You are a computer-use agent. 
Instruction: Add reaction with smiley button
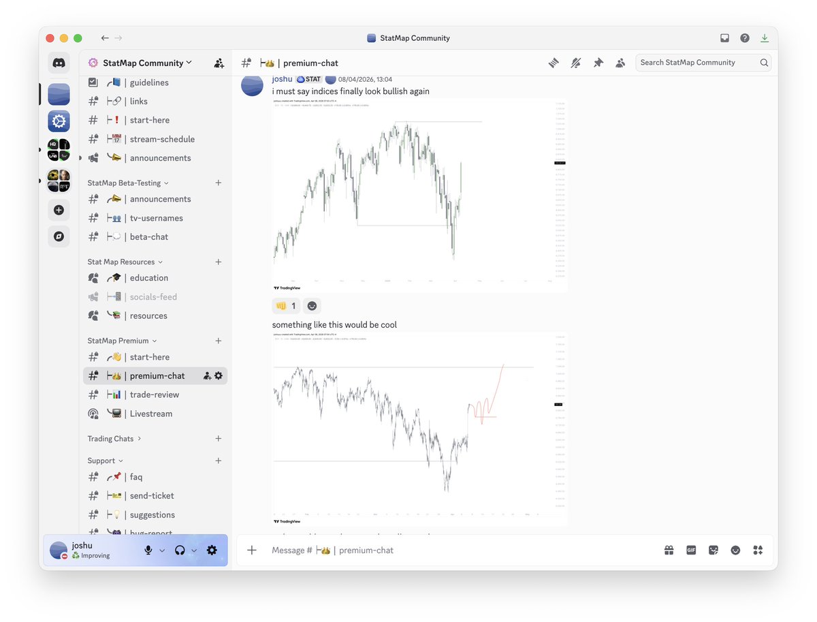(312, 306)
